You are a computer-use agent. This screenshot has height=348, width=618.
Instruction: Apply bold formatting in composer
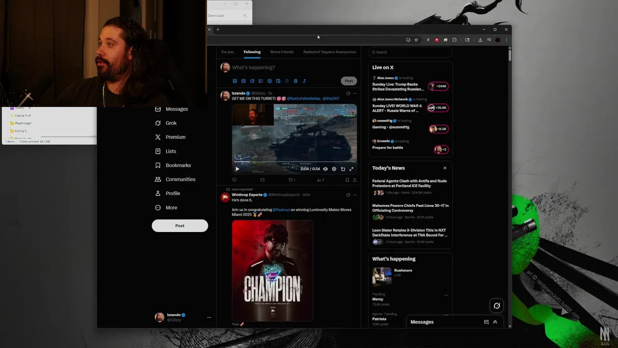coord(295,81)
